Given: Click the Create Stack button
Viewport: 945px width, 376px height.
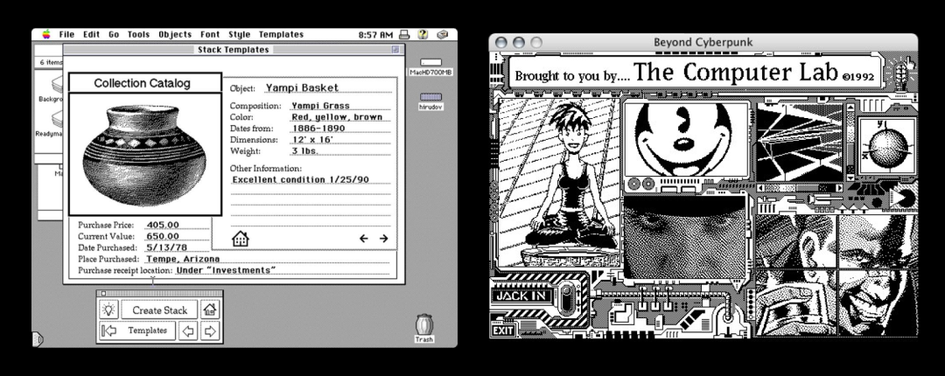Looking at the screenshot, I should click(160, 310).
